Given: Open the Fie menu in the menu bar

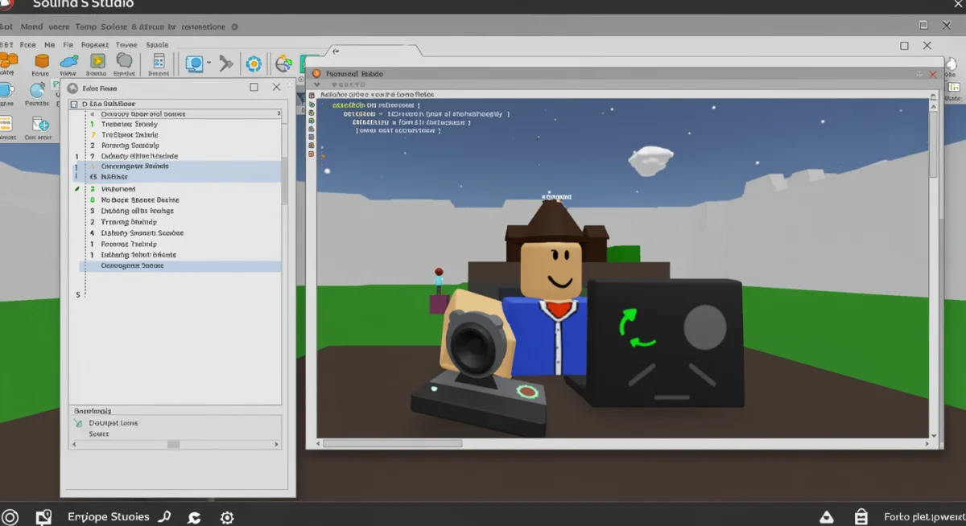Looking at the screenshot, I should [x=68, y=45].
